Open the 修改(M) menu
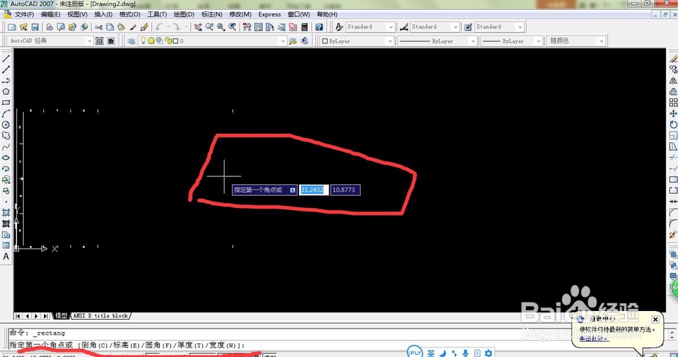Screen dimensions: 678x357 [241, 14]
